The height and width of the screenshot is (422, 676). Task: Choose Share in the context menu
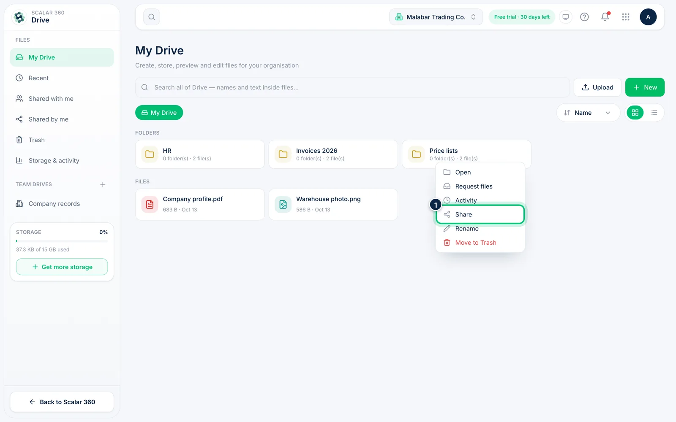click(x=480, y=214)
